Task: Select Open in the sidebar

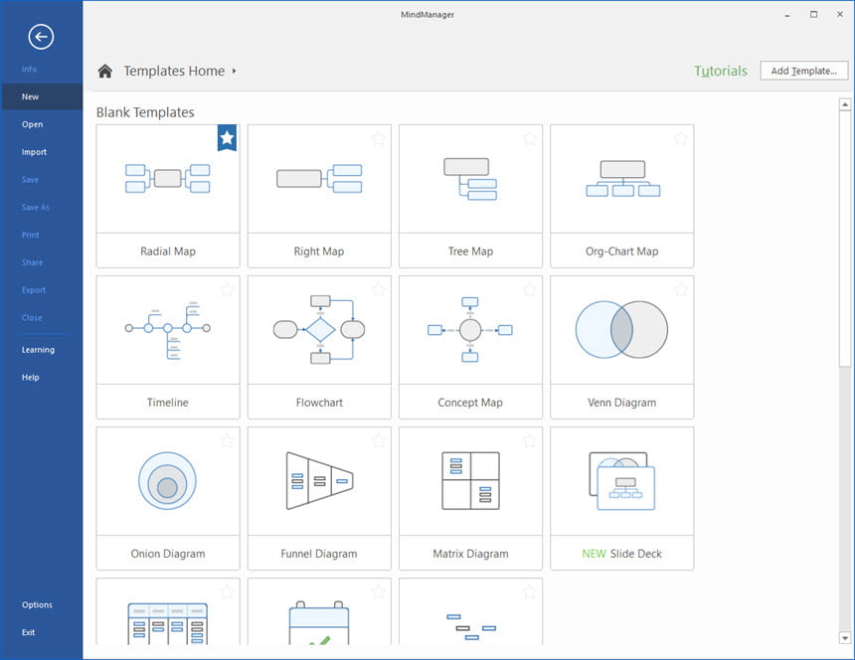Action: (32, 124)
